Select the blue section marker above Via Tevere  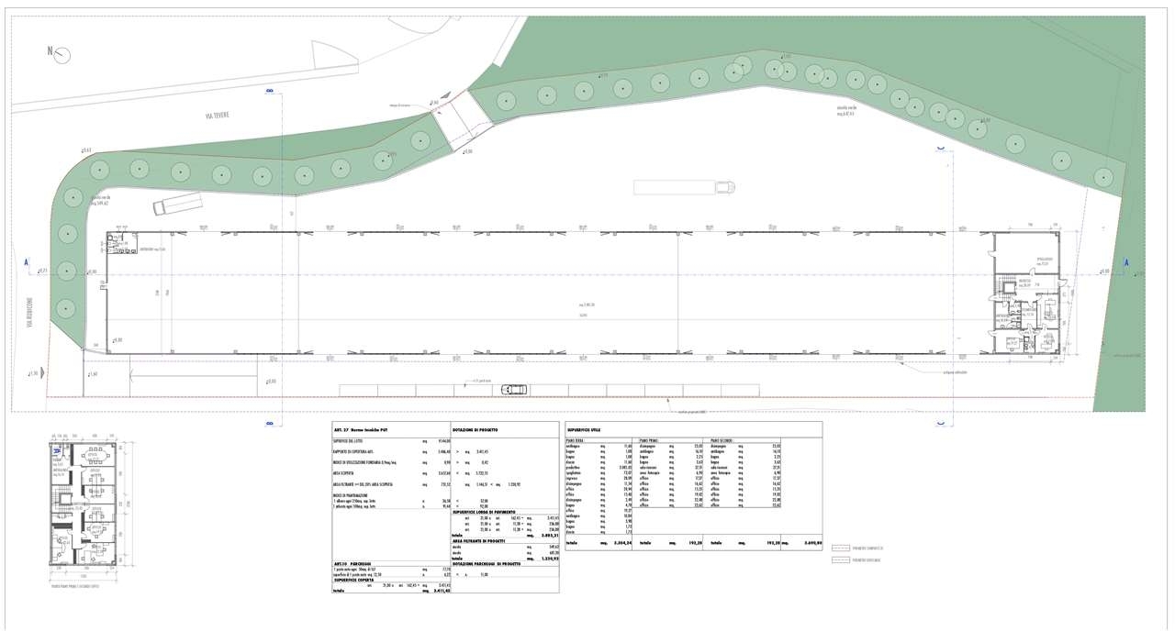pos(270,90)
